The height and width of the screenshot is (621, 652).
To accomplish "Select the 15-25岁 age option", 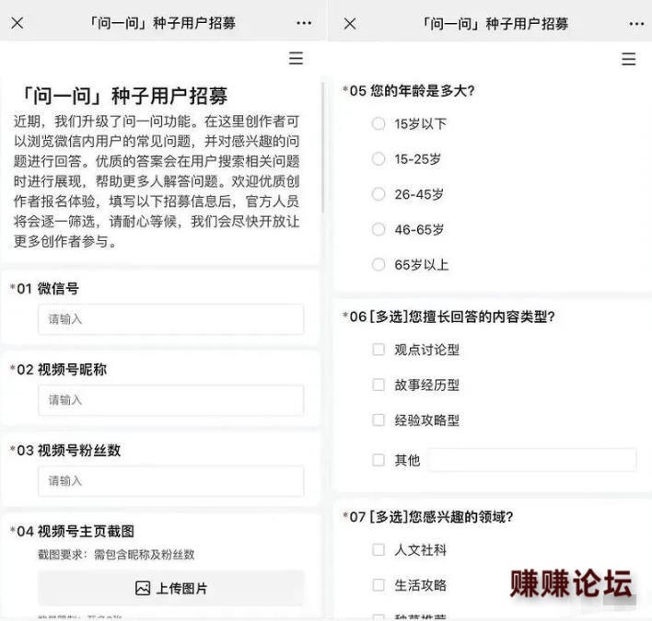I will (x=378, y=158).
